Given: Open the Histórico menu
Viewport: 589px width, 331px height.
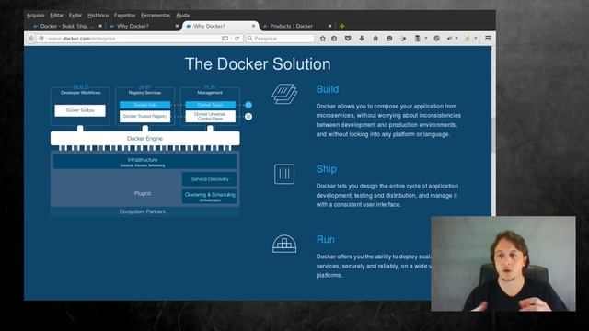Looking at the screenshot, I should [x=98, y=15].
